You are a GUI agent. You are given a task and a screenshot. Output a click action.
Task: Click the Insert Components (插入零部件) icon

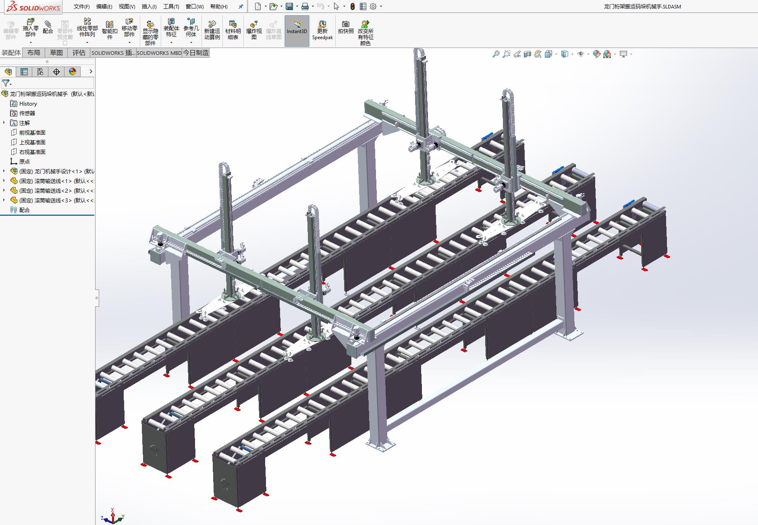tap(31, 27)
